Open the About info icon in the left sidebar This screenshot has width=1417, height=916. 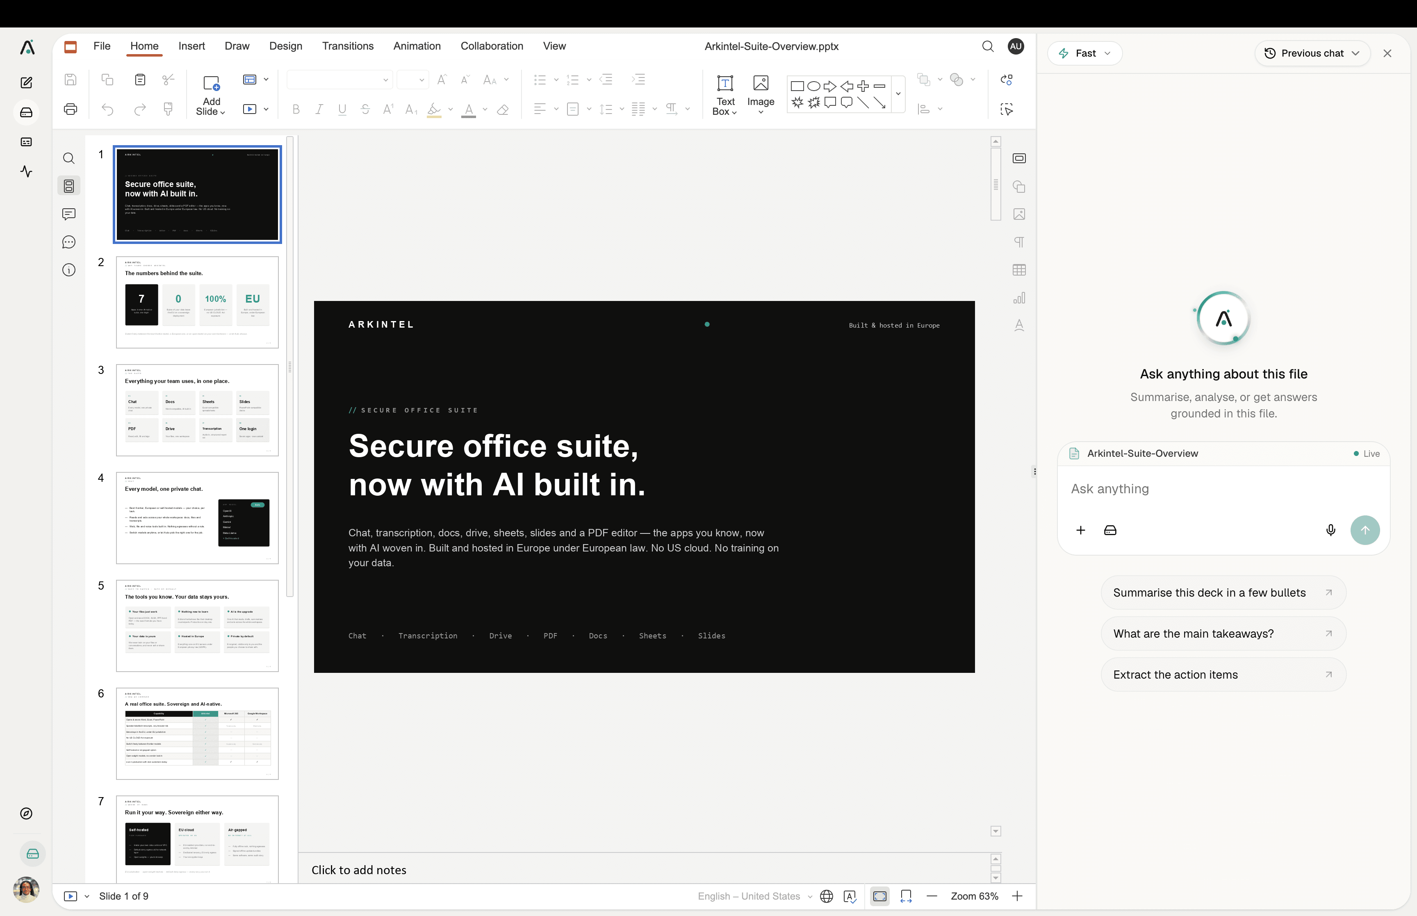point(69,270)
